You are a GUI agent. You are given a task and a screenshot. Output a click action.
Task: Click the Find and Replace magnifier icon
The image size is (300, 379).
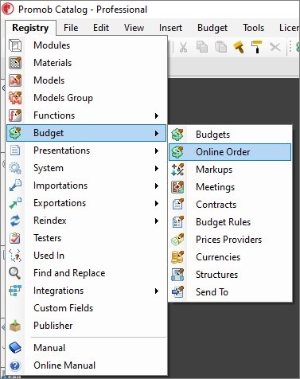[x=15, y=273]
